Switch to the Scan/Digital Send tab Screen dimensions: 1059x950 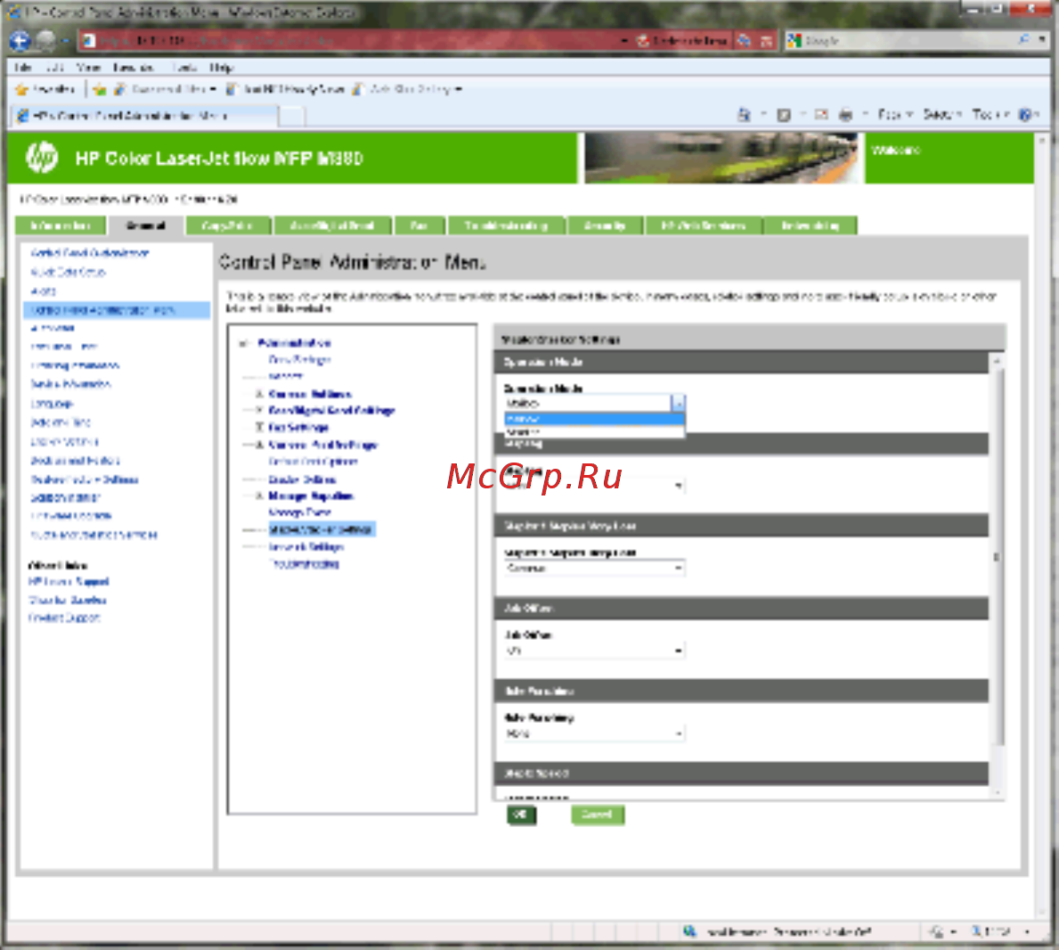[x=332, y=225]
